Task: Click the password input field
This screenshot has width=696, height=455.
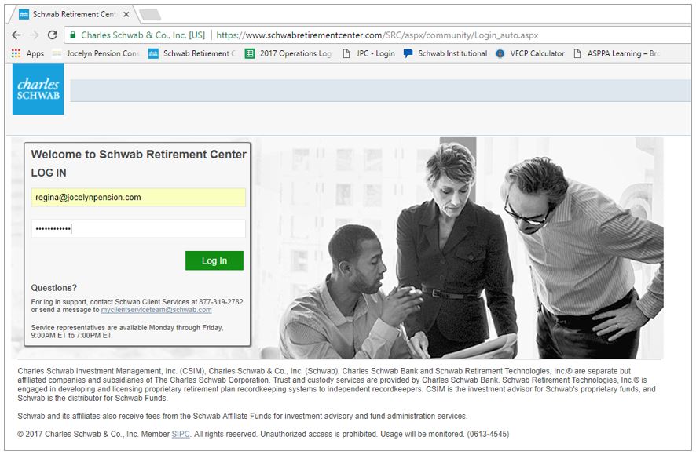Action: coord(138,229)
